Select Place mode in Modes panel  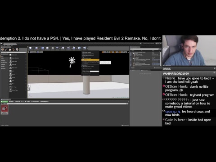click(x=3, y=49)
